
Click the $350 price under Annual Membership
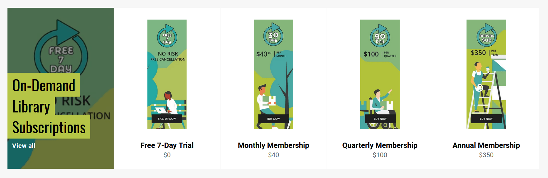486,155
